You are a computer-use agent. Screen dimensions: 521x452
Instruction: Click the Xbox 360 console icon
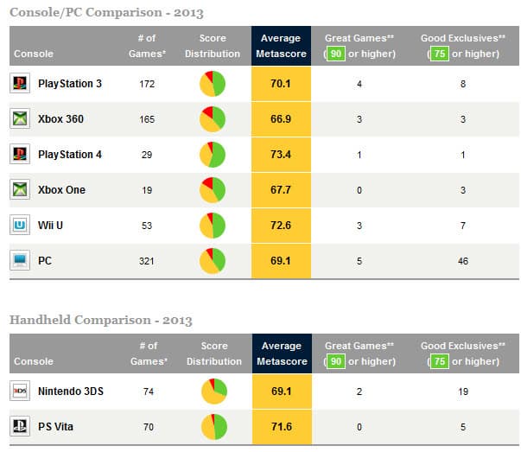pyautogui.click(x=19, y=119)
